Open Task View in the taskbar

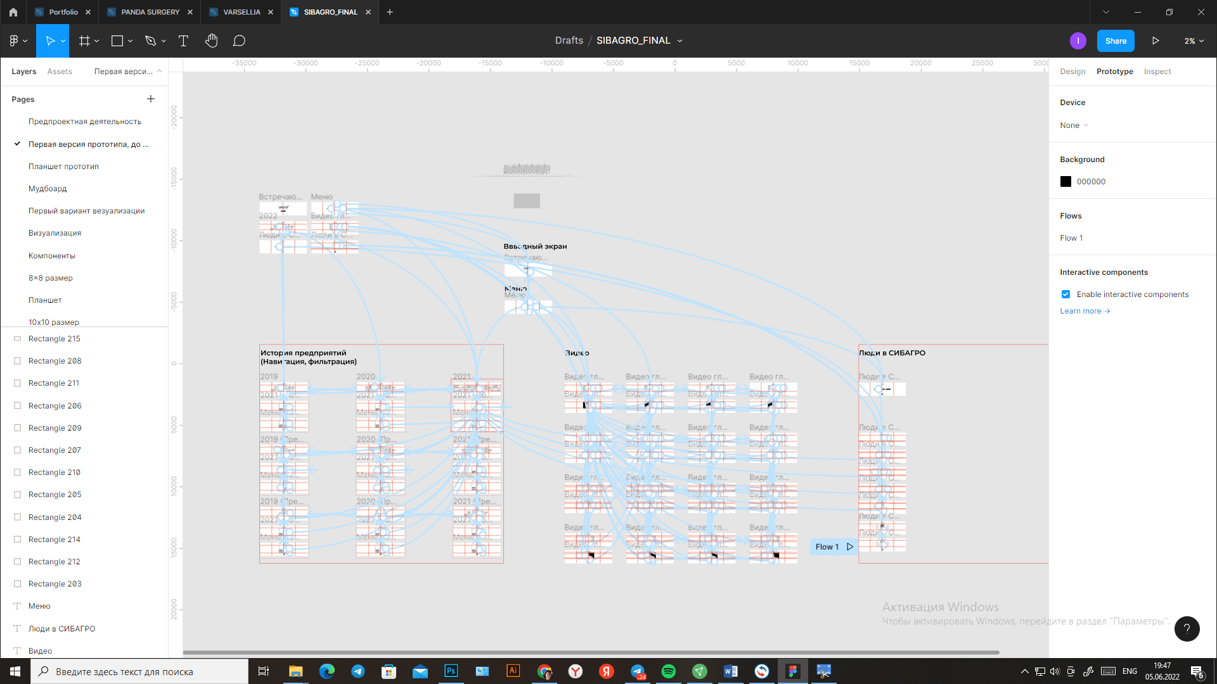click(264, 671)
